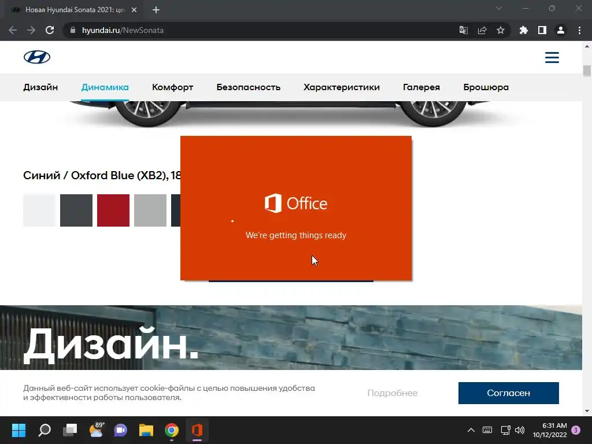Toggle the Chrome side panel
This screenshot has width=592, height=444.
tap(542, 30)
